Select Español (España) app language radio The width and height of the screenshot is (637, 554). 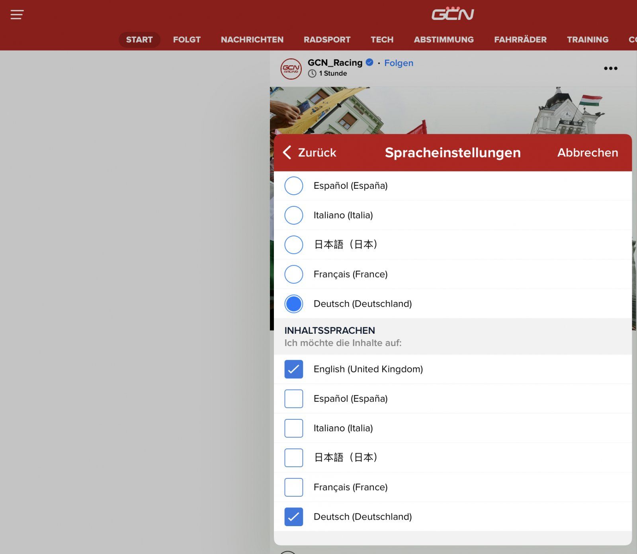(294, 186)
